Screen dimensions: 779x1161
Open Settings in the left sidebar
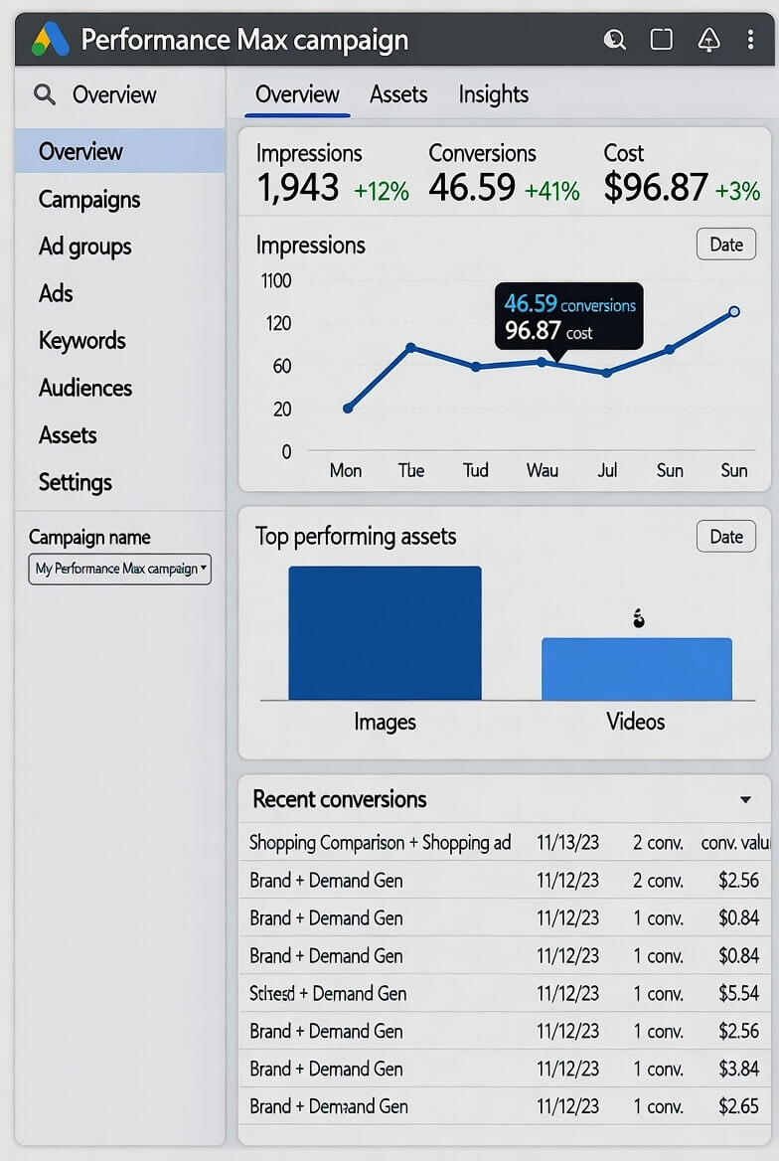point(75,482)
